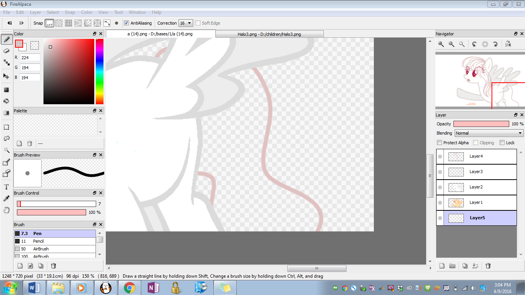Open the Correction value dropdown
The width and height of the screenshot is (525, 295).
[185, 23]
